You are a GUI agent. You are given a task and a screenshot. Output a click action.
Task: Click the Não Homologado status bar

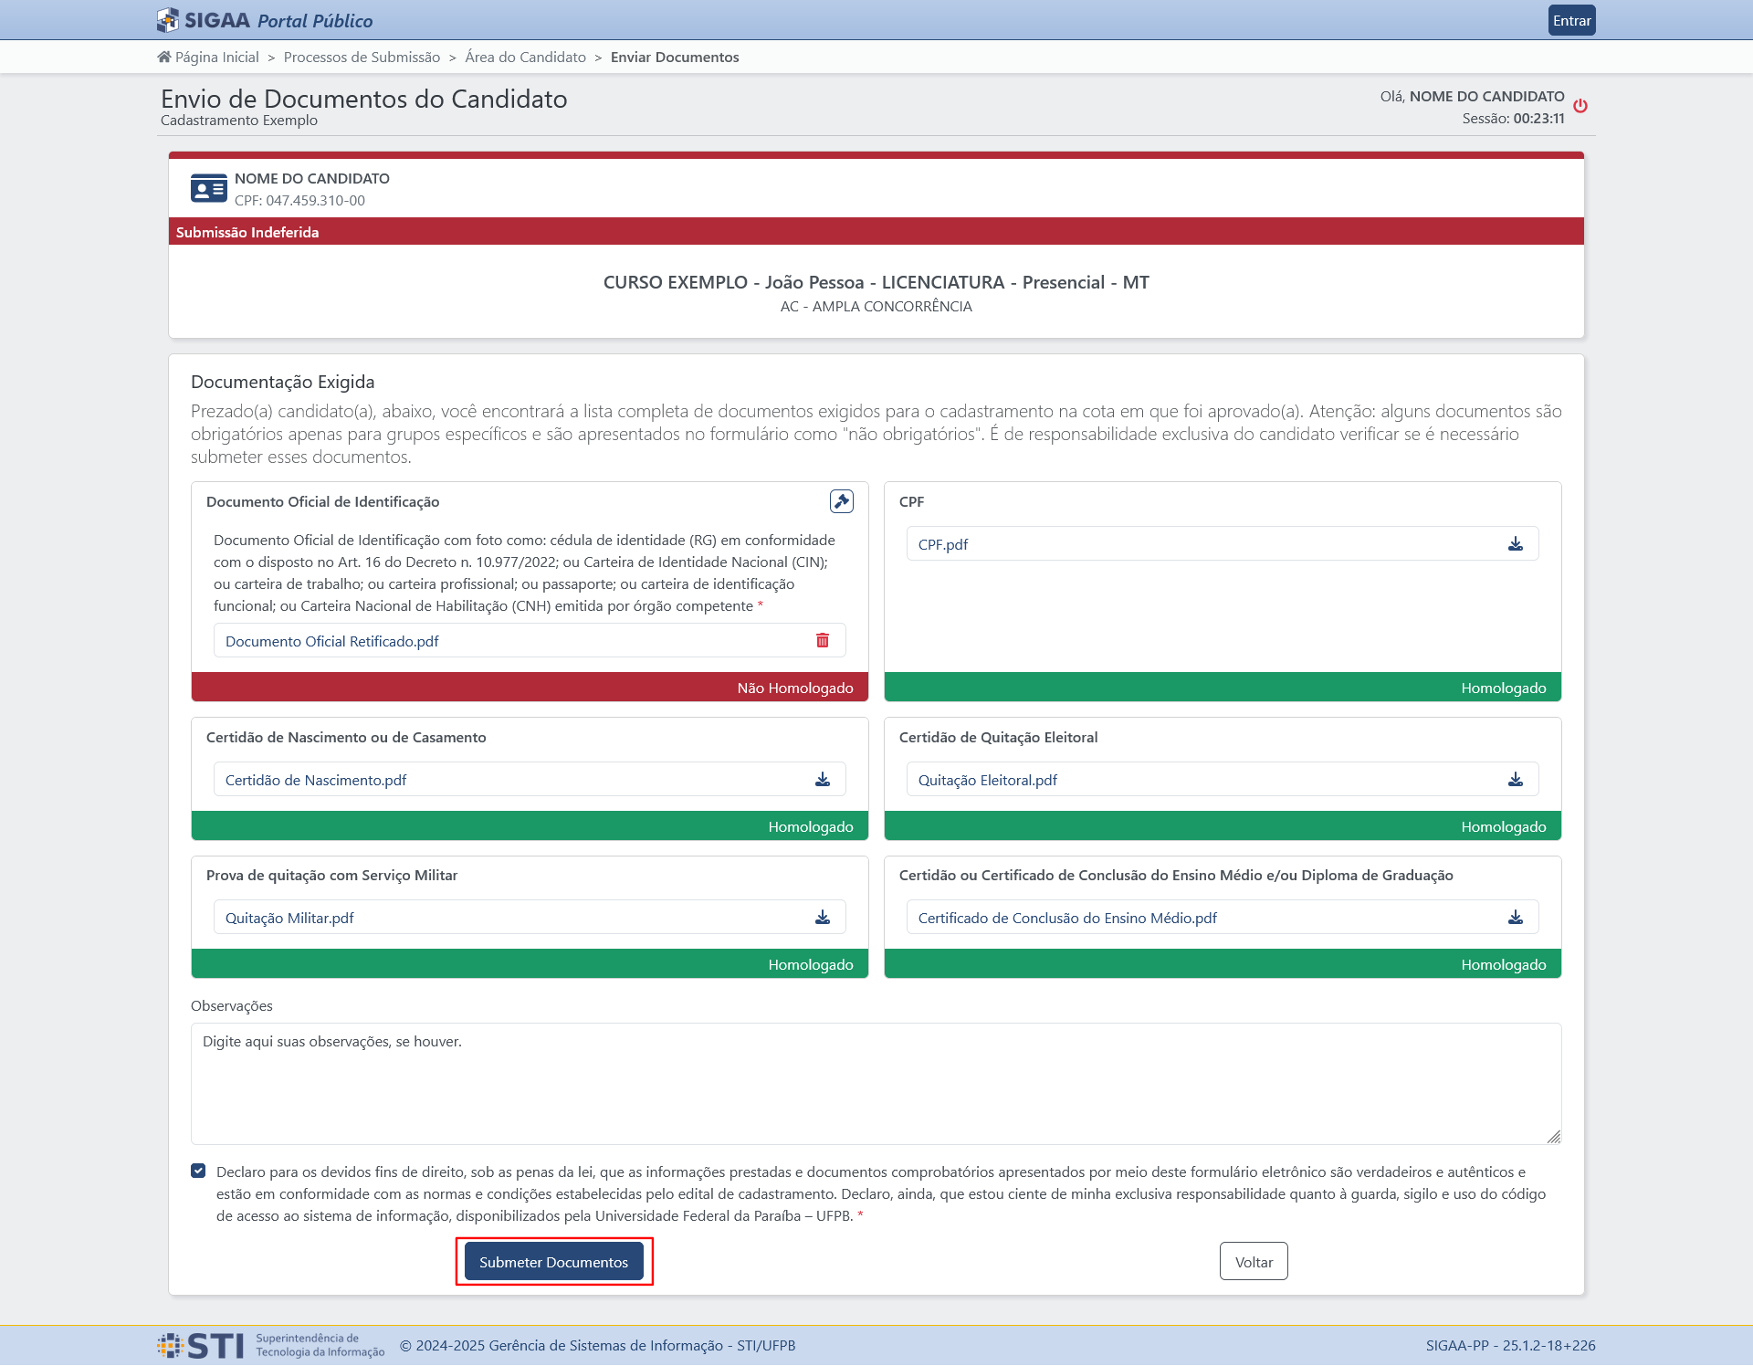click(530, 688)
